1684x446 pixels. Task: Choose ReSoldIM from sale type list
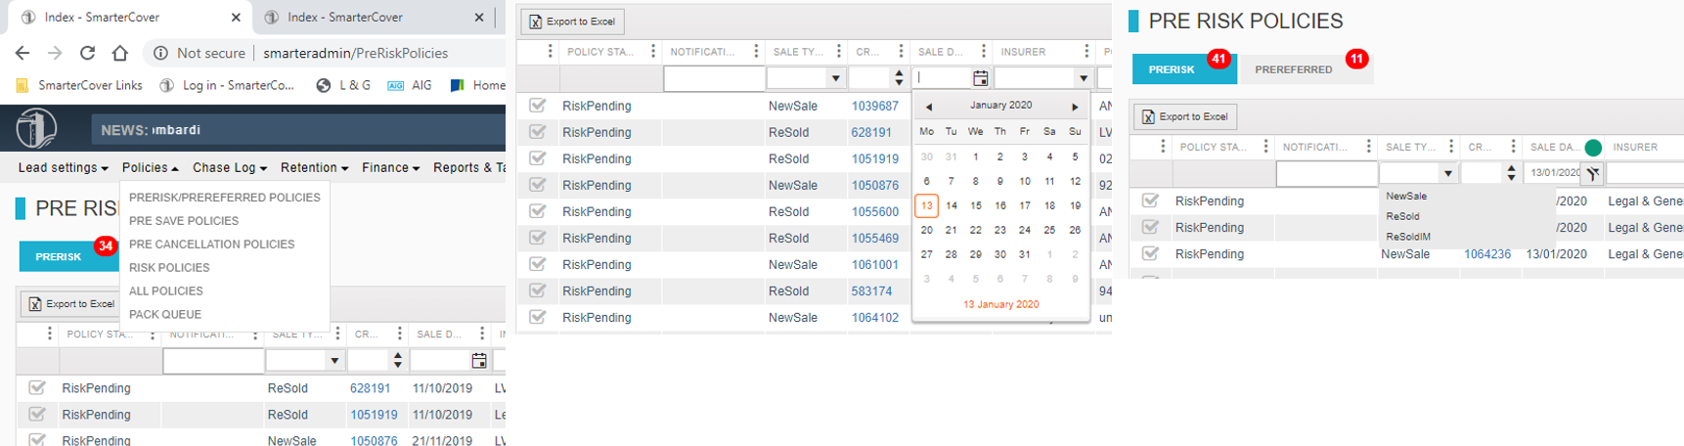pos(1408,237)
